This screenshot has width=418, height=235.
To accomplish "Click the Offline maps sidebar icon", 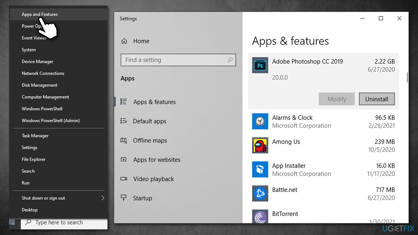I will [x=124, y=140].
